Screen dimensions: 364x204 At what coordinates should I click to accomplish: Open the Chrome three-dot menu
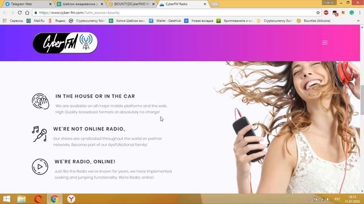pos(359,12)
